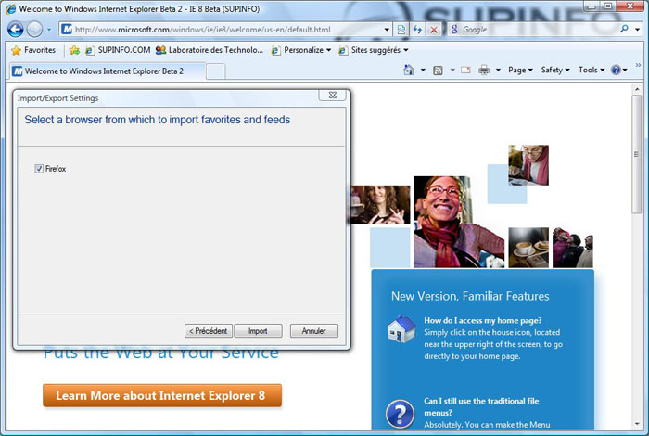Image resolution: width=649 pixels, height=436 pixels.
Task: Toggle Compatibility View icon
Action: click(x=401, y=30)
